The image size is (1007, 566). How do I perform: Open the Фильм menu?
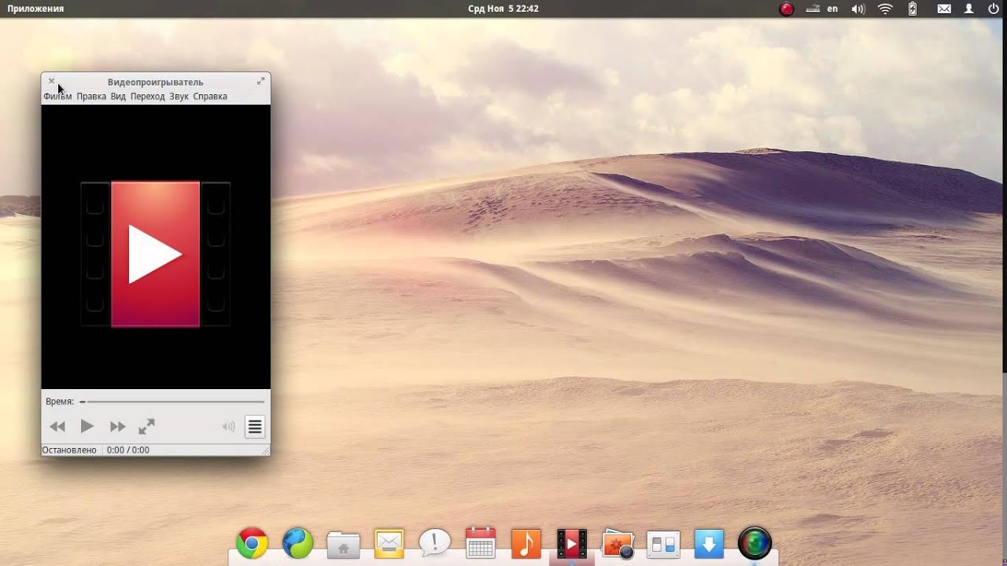[x=57, y=97]
